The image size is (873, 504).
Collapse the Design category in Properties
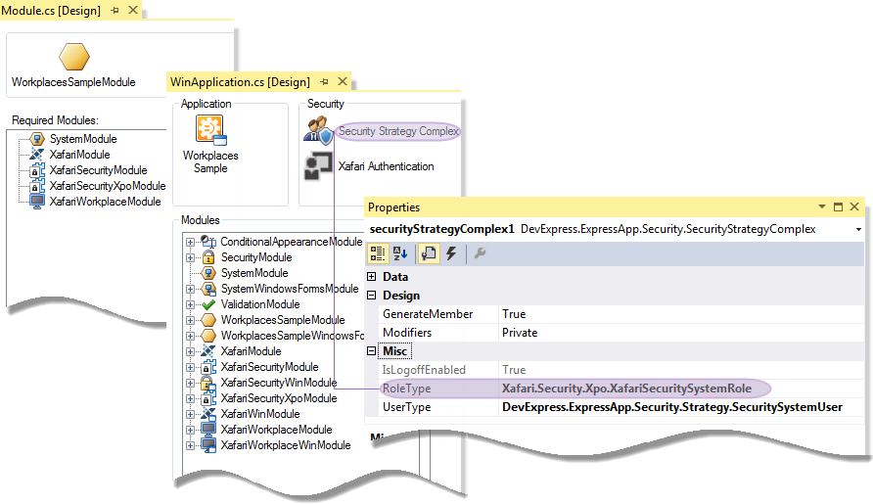[371, 296]
